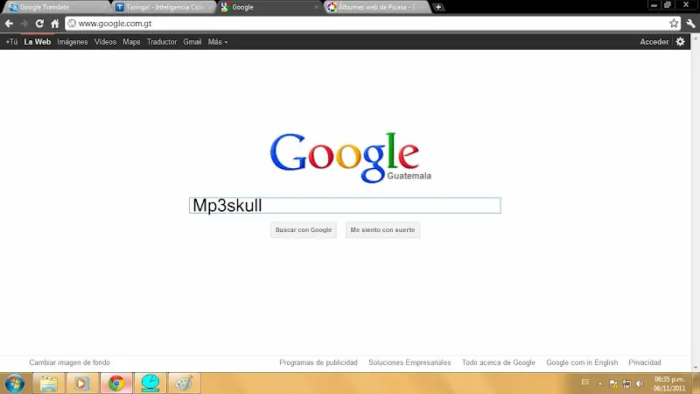The image size is (700, 394).
Task: Reload the page with the refresh icon
Action: coord(39,24)
